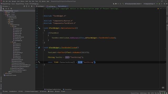Image resolution: width=168 pixels, height=94 pixels.
Task: Click the green Run button
Action: [157, 4]
